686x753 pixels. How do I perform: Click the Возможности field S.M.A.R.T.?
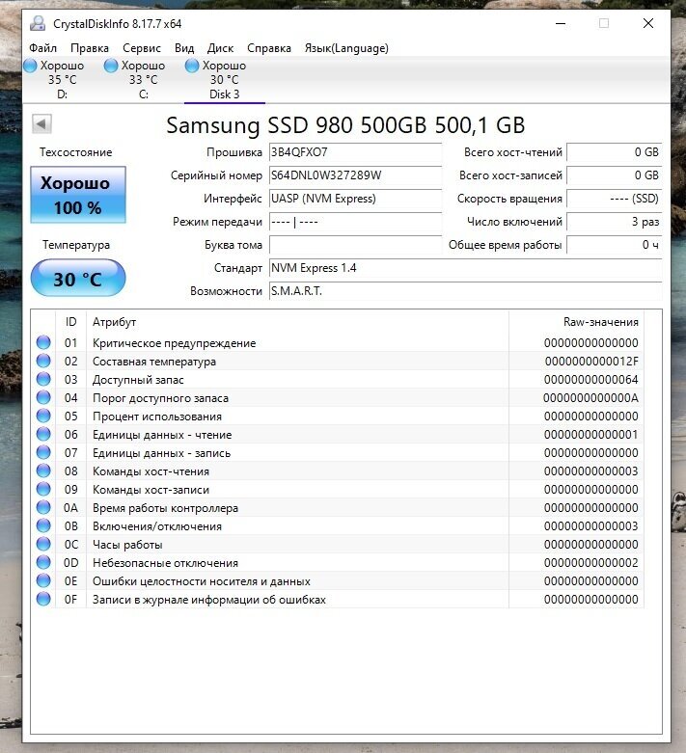[x=465, y=291]
